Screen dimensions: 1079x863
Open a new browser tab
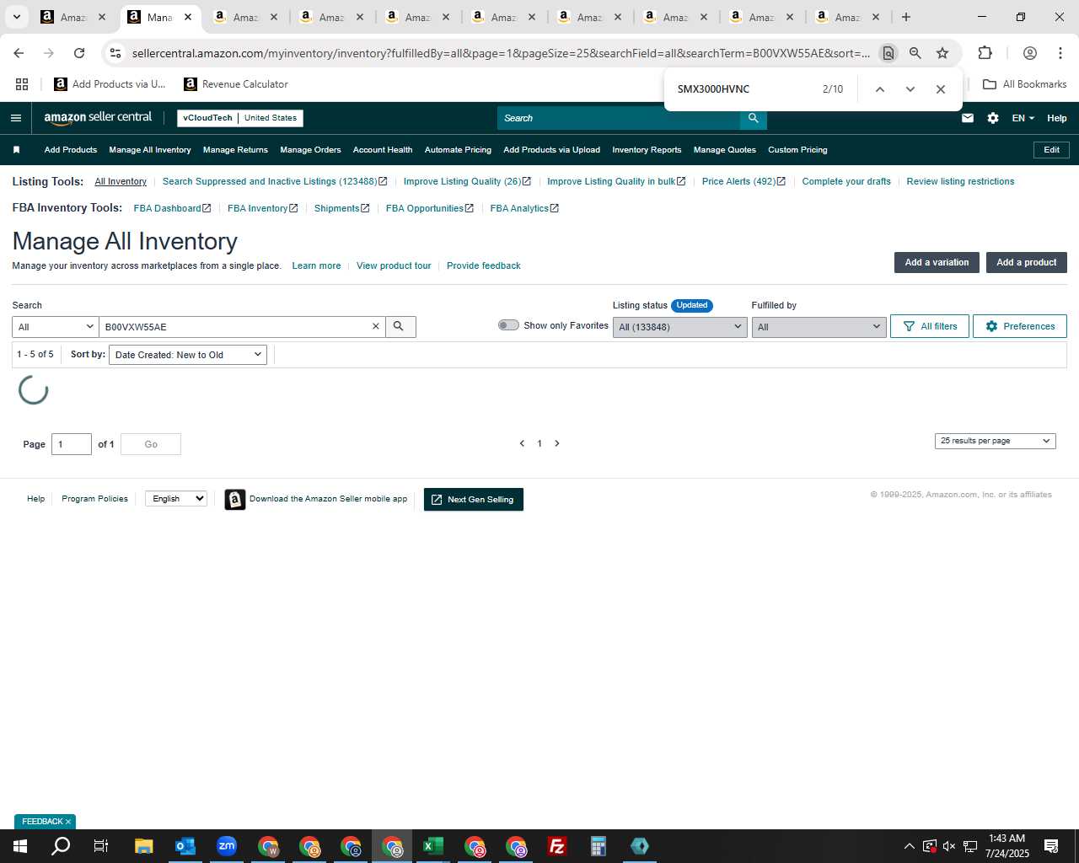click(906, 17)
